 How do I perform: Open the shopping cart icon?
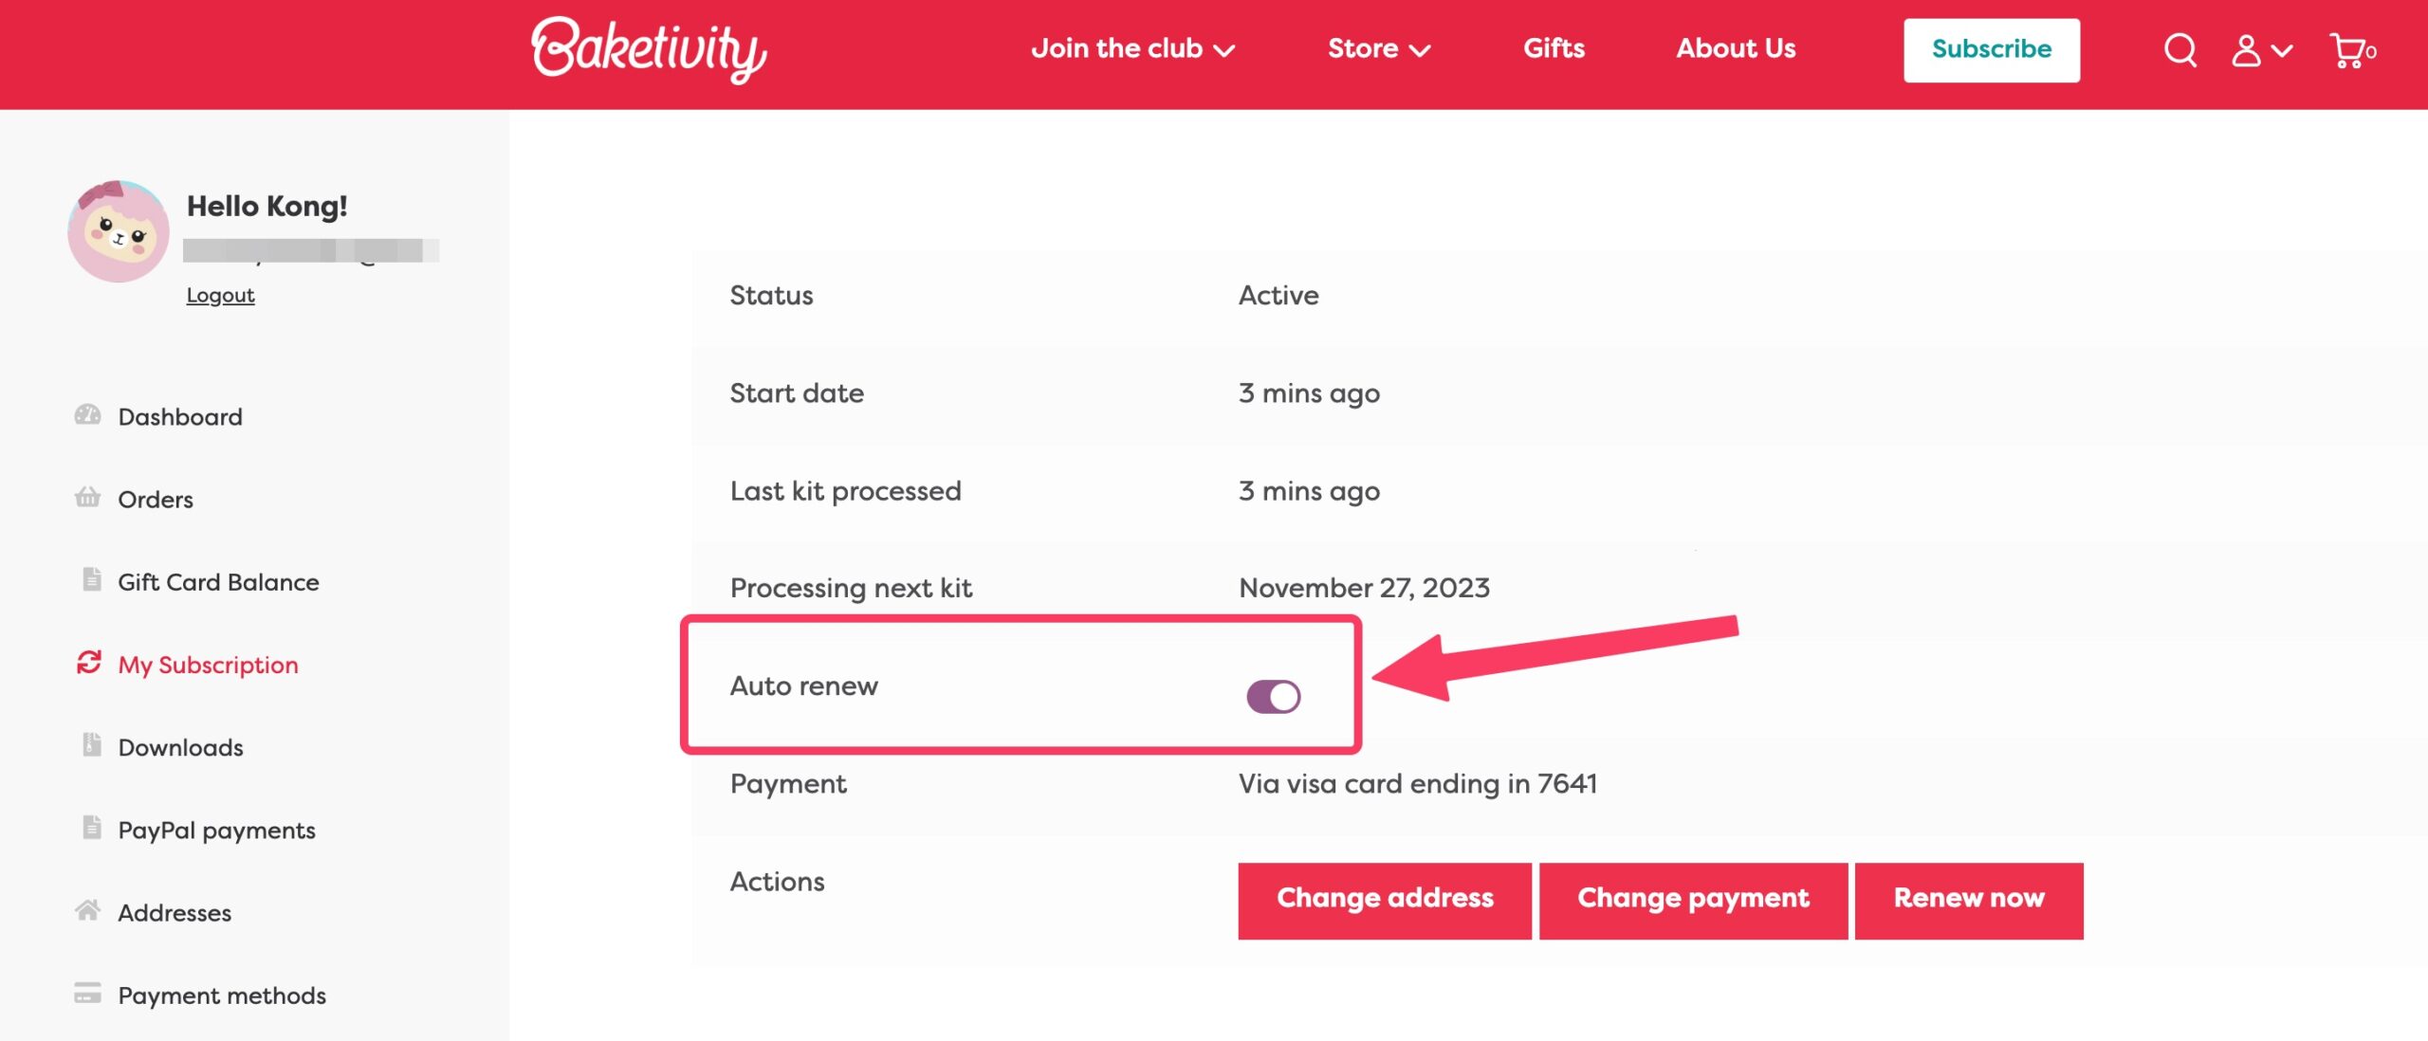click(x=2348, y=49)
